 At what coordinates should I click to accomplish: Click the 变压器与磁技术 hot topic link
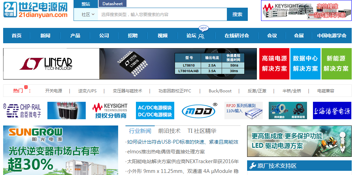[x=128, y=91]
